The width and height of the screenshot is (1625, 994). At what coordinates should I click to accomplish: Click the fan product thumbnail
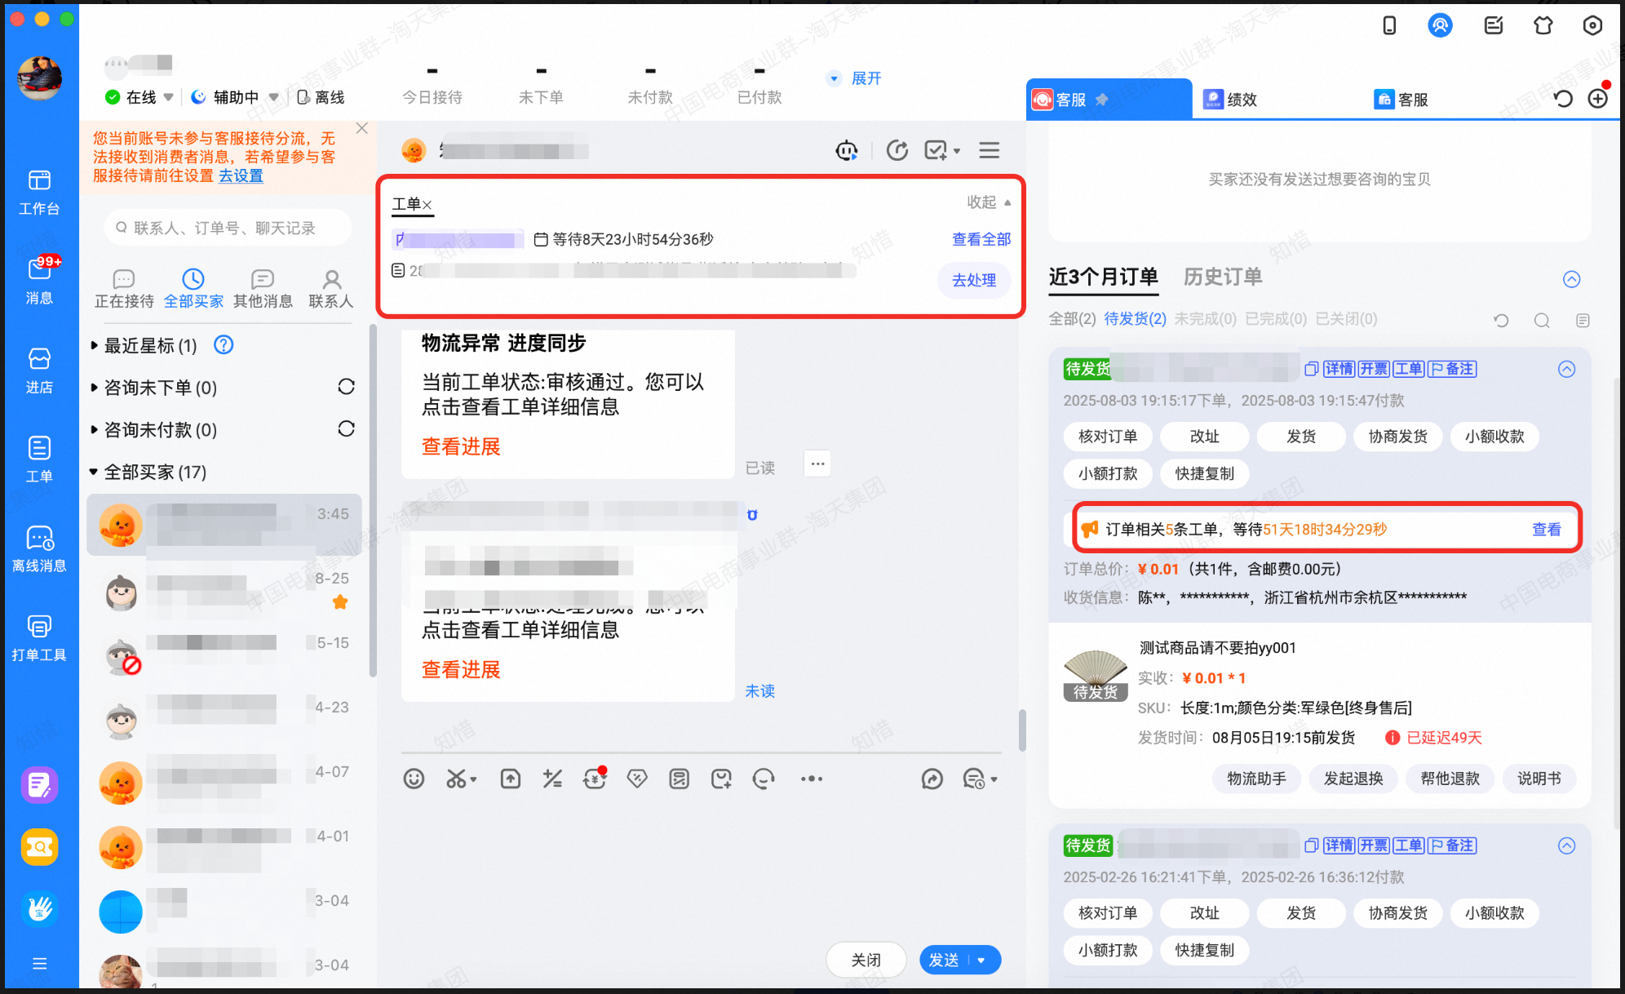[x=1096, y=675]
